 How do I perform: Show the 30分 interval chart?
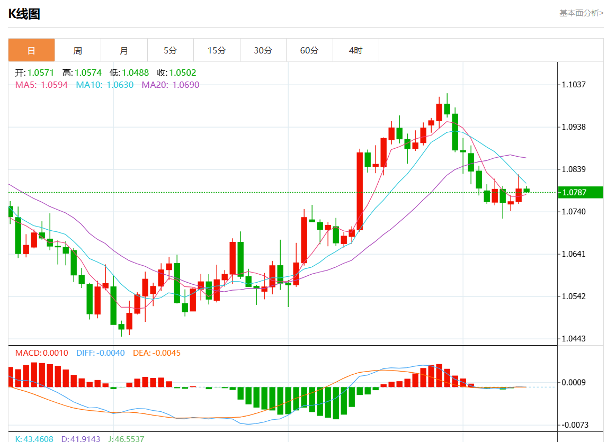coord(263,50)
